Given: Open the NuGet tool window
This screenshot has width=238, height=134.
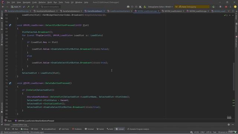Looking at the screenshot, I should [100, 129].
